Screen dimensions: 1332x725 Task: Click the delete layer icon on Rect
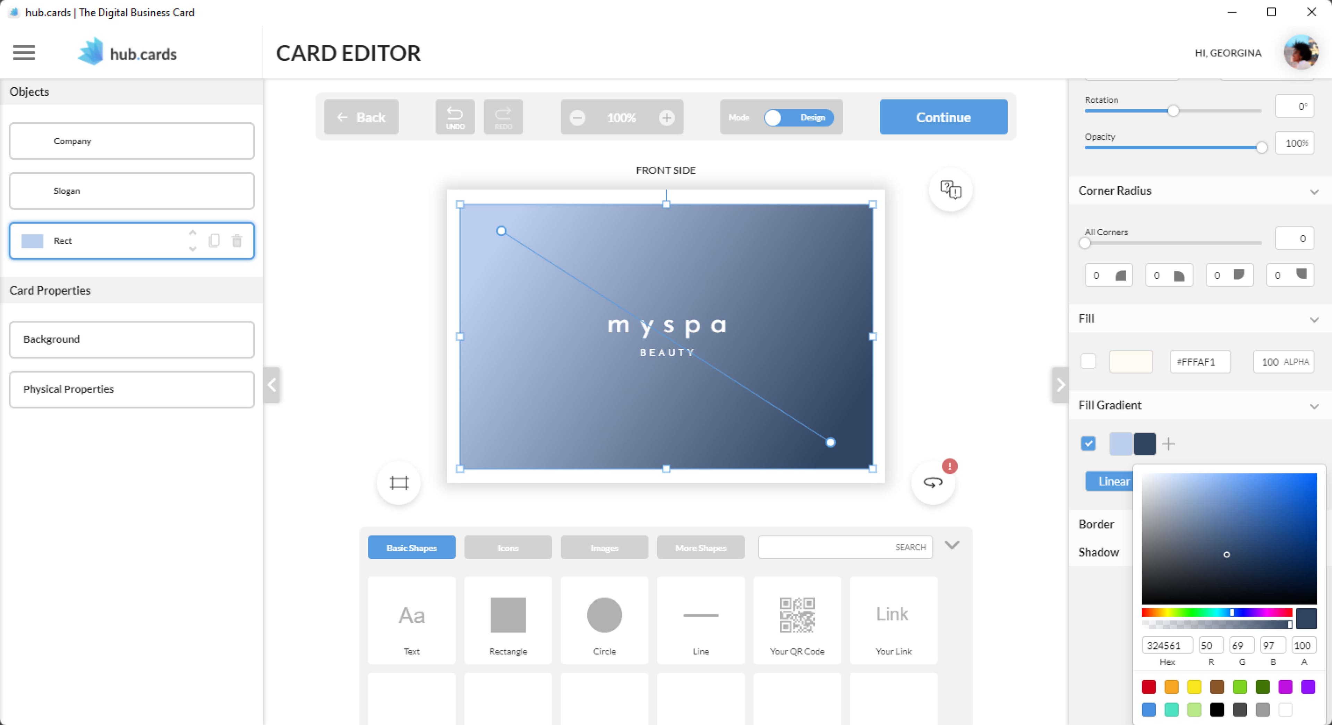pos(237,240)
